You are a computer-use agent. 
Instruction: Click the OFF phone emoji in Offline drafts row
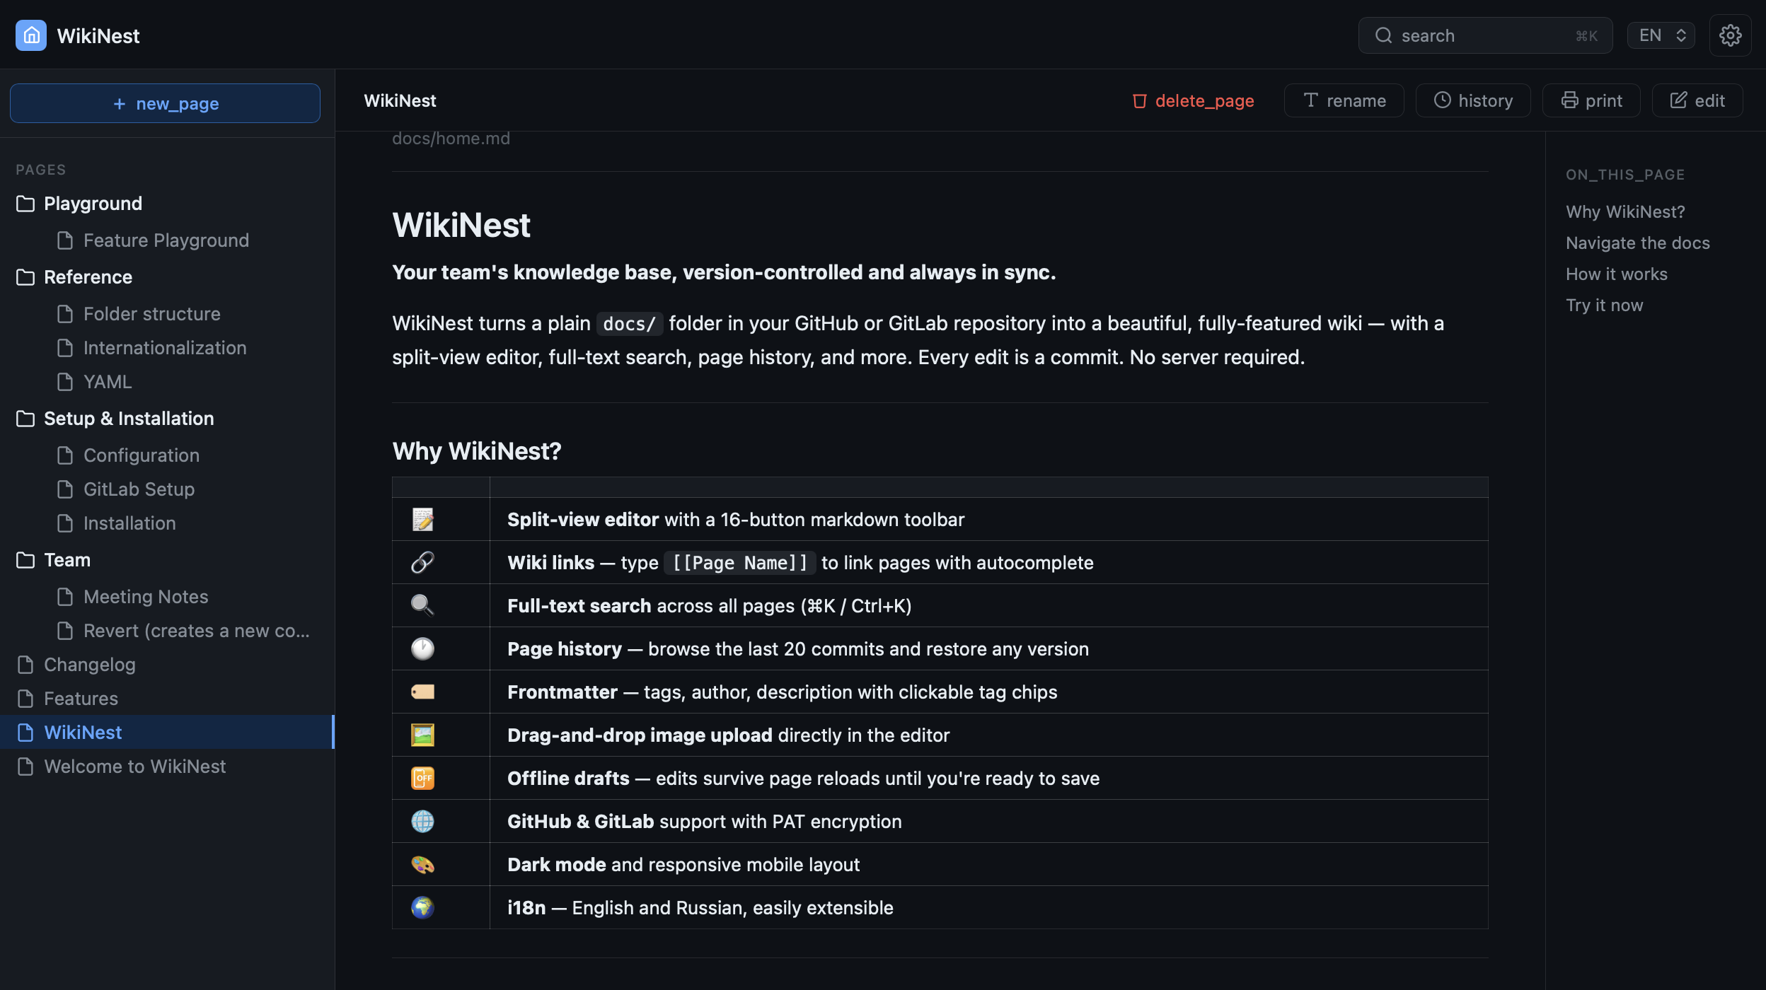422,779
